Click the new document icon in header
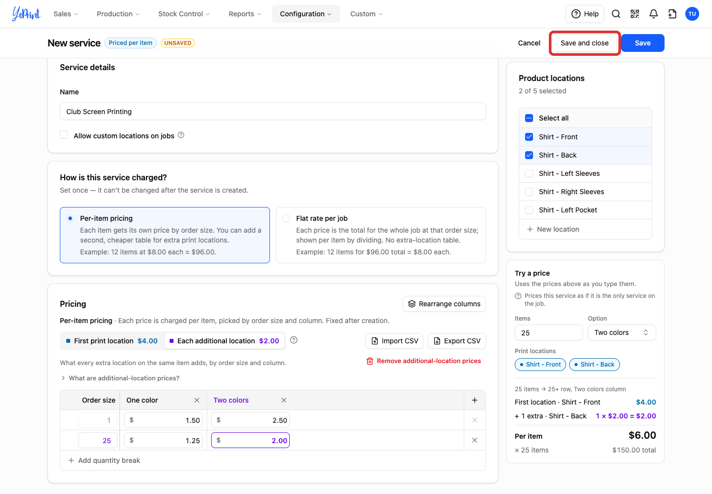 pos(672,14)
